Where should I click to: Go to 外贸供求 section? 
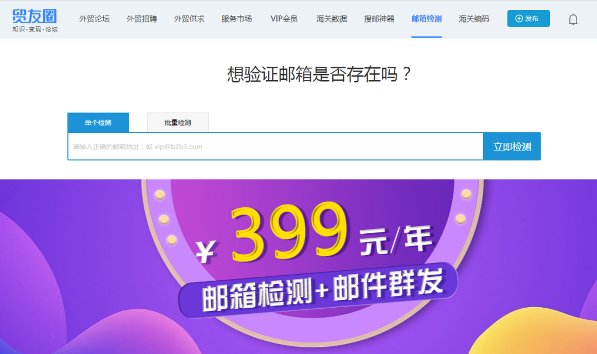point(189,19)
